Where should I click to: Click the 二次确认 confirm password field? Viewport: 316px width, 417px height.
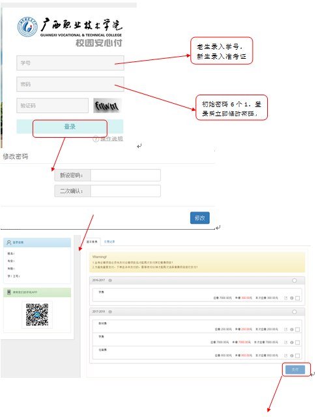click(x=125, y=191)
